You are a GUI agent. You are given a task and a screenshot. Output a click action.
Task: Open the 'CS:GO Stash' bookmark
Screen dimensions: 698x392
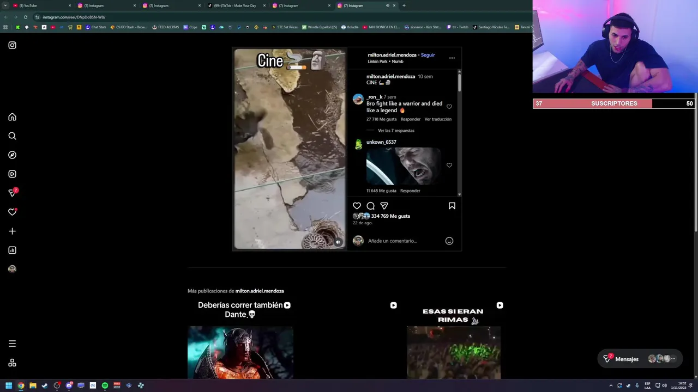(129, 27)
